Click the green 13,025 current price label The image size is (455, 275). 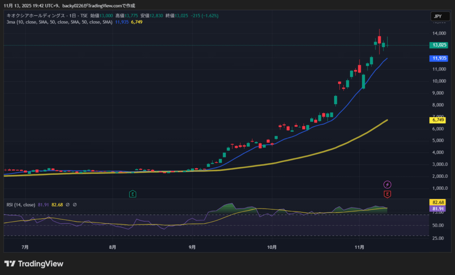[x=439, y=45]
